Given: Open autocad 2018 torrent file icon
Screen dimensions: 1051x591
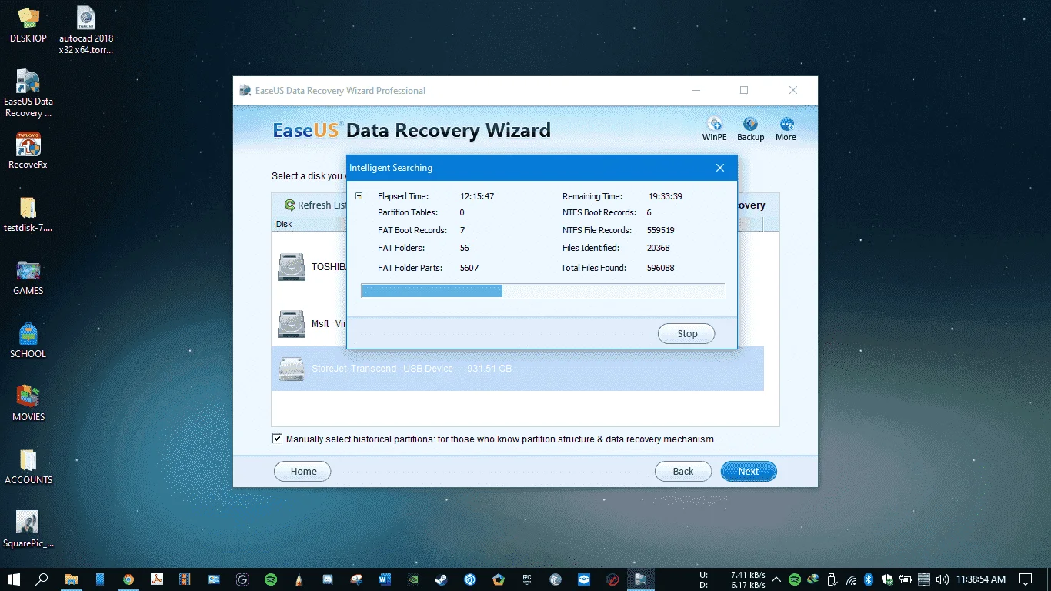Looking at the screenshot, I should click(86, 31).
